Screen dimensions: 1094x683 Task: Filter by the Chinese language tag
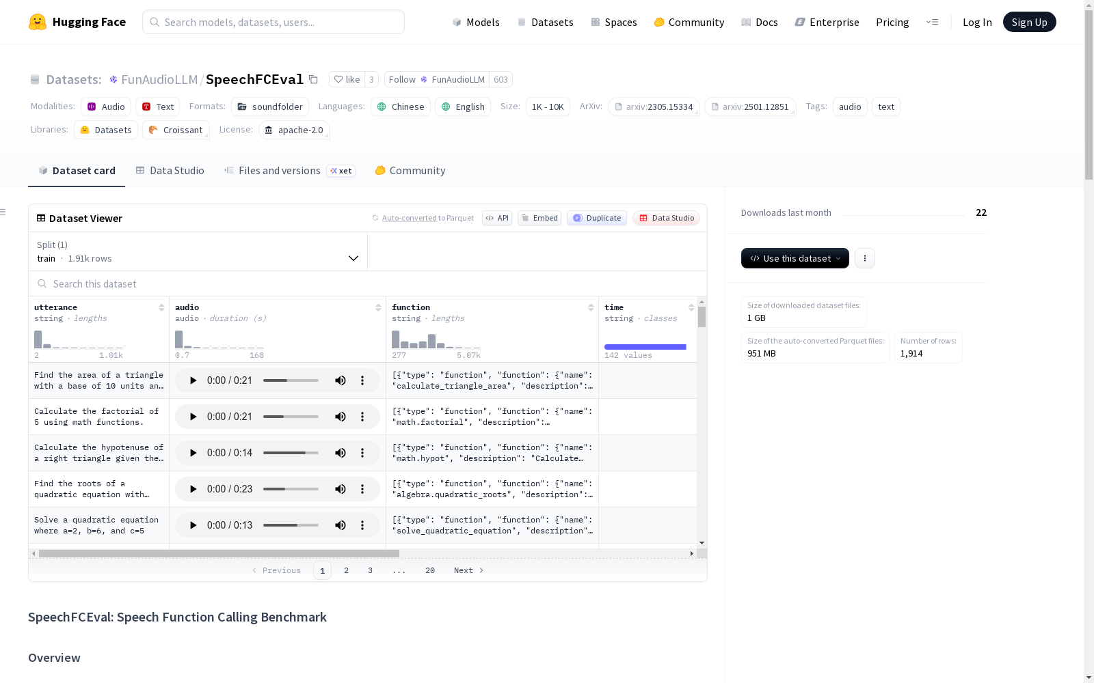(401, 107)
